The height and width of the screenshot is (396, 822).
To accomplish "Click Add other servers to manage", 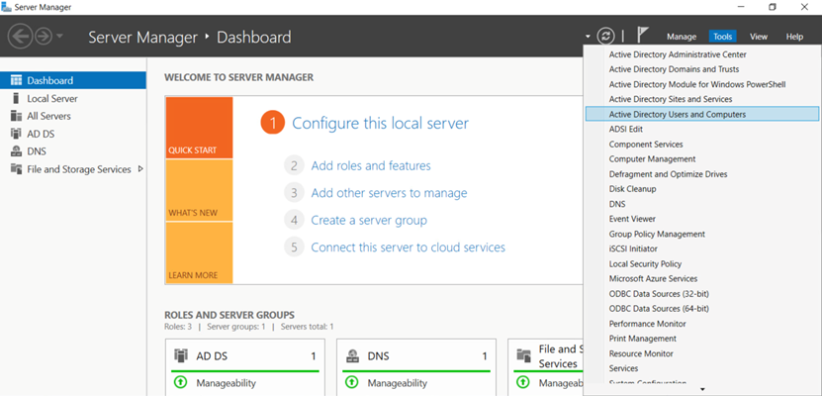I will (389, 193).
